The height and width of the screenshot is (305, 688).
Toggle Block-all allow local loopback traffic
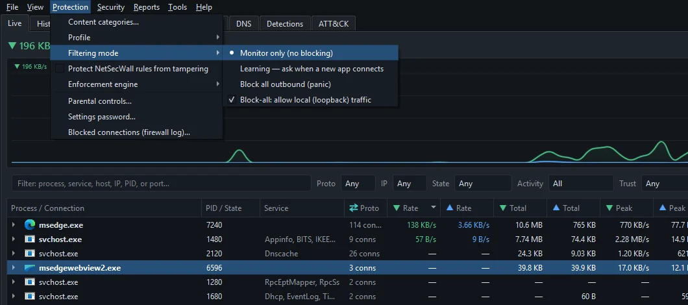click(310, 100)
